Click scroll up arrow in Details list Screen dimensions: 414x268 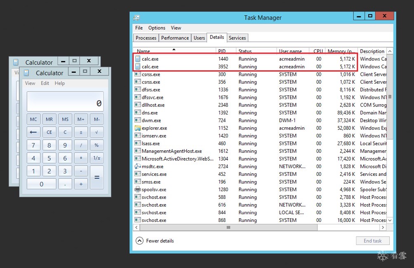(x=390, y=51)
